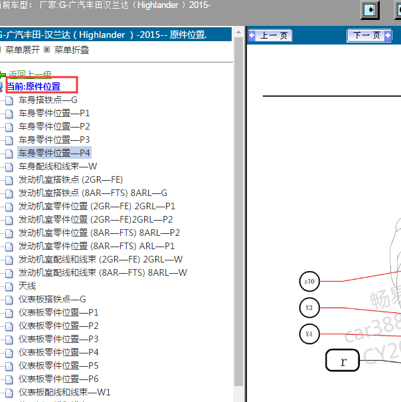The height and width of the screenshot is (402, 401).
Task: Click the tree panel vertical scrollbar thumb
Action: coord(238,211)
